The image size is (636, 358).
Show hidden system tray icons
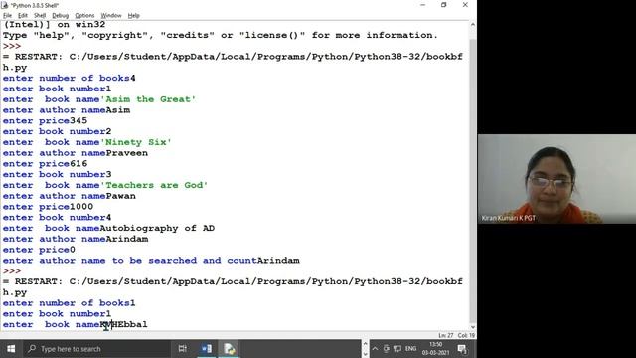click(375, 349)
